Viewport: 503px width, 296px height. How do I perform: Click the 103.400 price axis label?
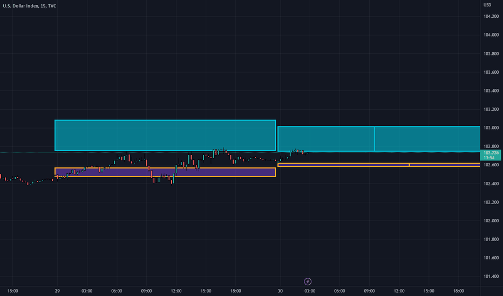491,91
